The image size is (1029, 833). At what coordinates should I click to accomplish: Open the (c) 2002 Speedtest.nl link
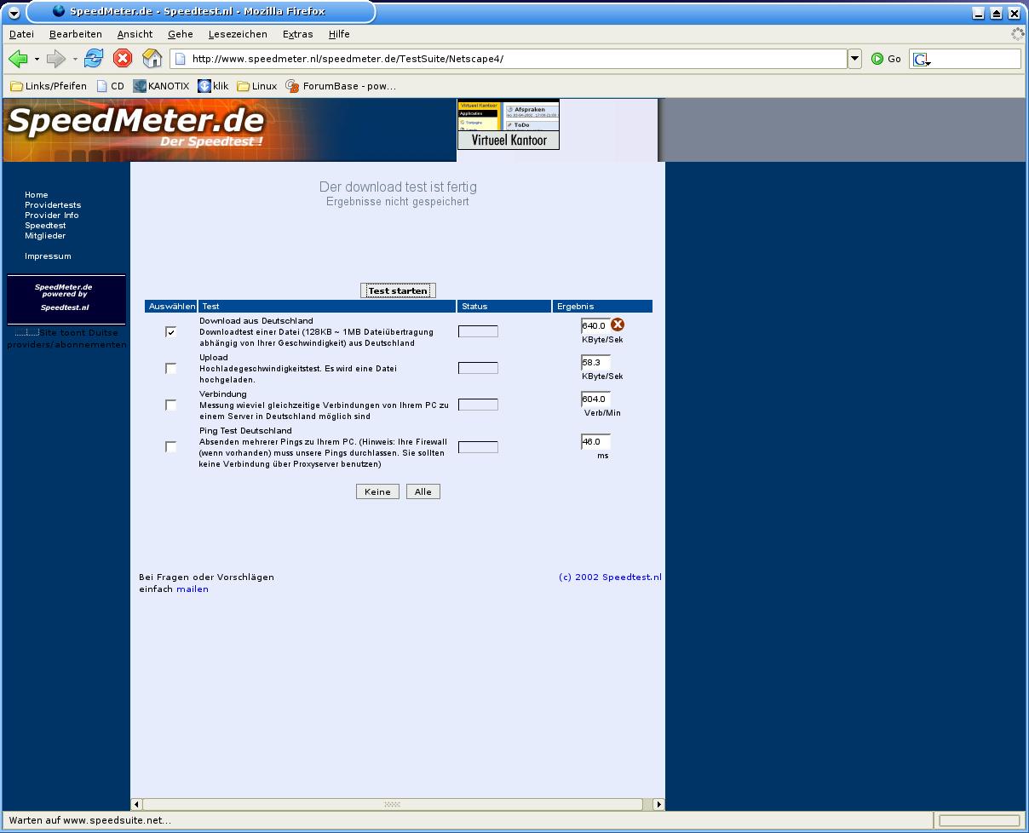pos(610,577)
